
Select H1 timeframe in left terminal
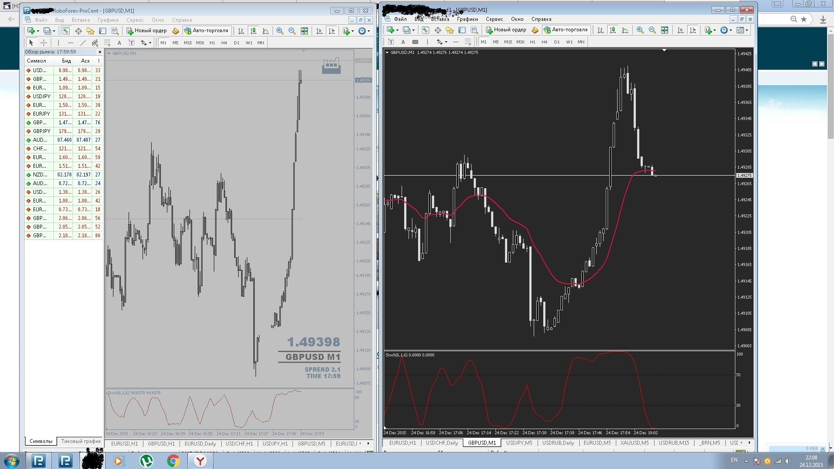(x=212, y=43)
